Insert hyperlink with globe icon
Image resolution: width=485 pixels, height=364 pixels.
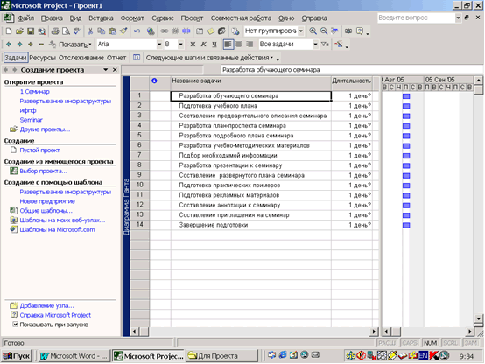[151, 31]
